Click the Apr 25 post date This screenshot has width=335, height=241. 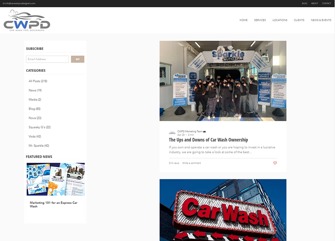click(x=181, y=135)
